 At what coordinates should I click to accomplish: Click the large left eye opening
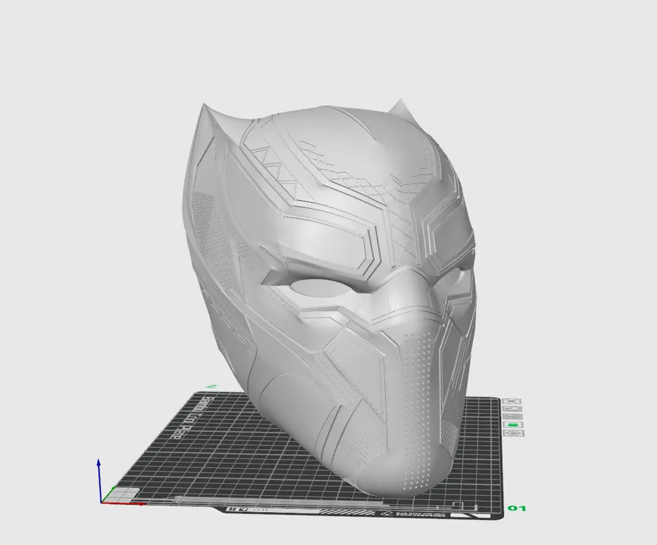[x=314, y=288]
